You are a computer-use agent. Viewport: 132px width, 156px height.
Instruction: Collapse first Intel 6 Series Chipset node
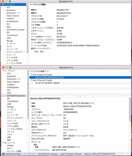click(32, 75)
